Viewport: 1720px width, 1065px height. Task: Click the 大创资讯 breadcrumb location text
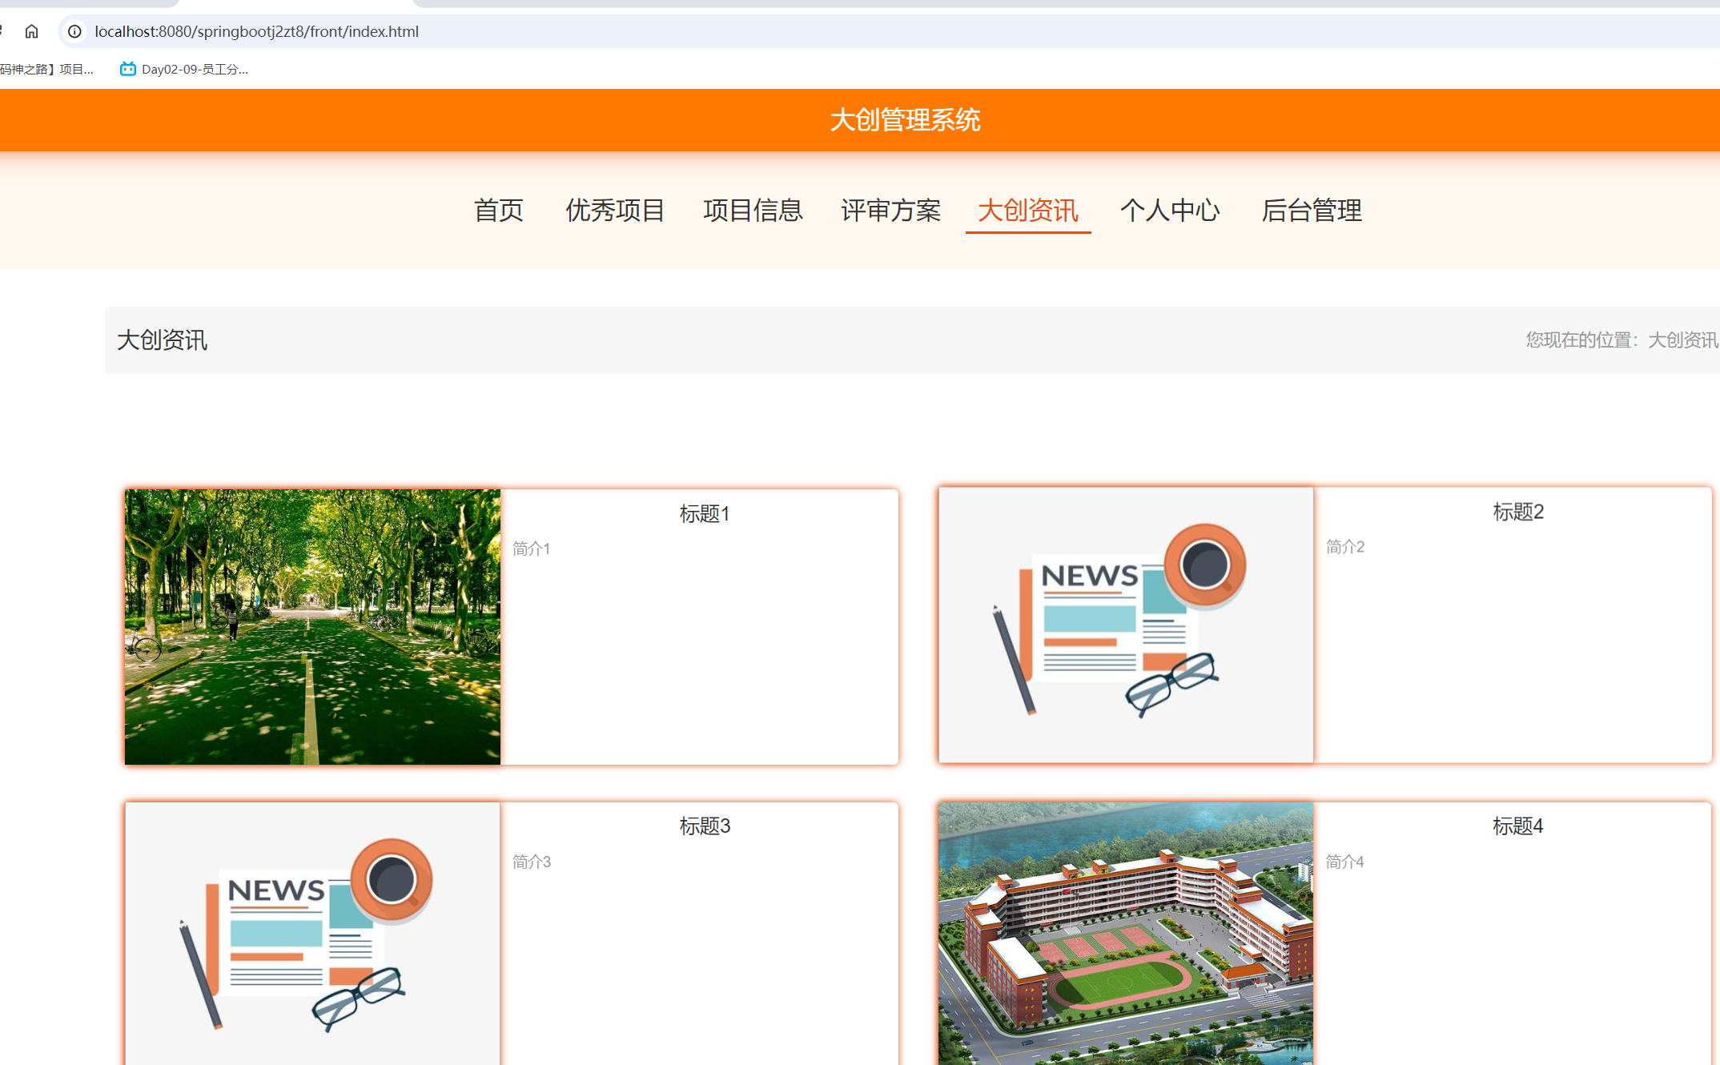(1682, 340)
